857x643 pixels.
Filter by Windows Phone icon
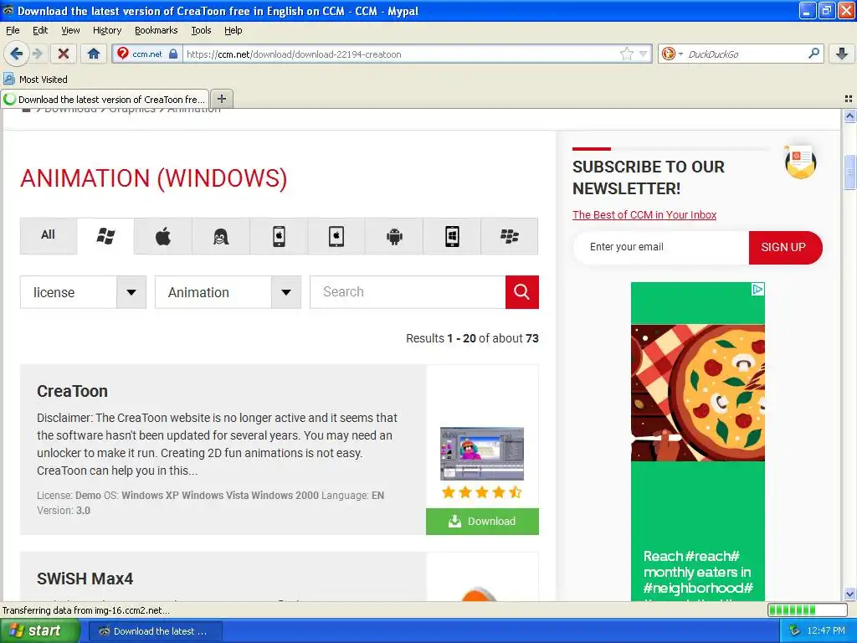(452, 236)
